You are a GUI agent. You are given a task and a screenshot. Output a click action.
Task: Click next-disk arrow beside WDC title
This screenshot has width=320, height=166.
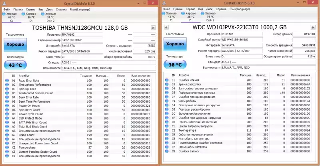(313, 27)
